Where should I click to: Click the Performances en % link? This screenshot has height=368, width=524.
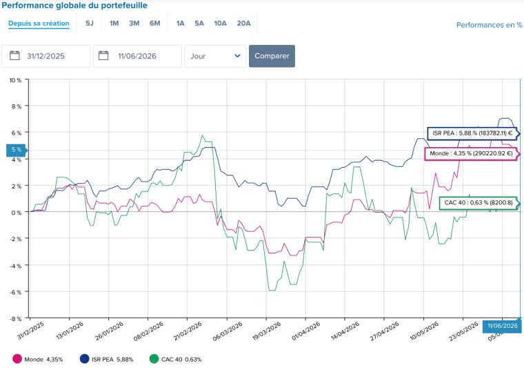(490, 25)
